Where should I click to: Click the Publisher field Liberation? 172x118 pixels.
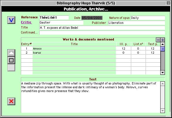[136, 23]
